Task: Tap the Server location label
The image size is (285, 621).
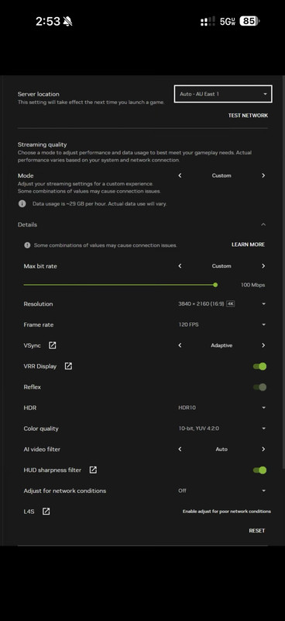Action: pos(39,94)
